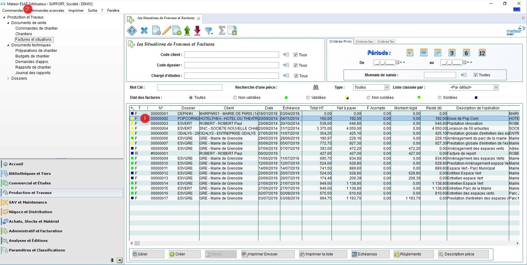Switch to Critères Ter. tab
The width and height of the screenshot is (527, 265).
pyautogui.click(x=386, y=42)
